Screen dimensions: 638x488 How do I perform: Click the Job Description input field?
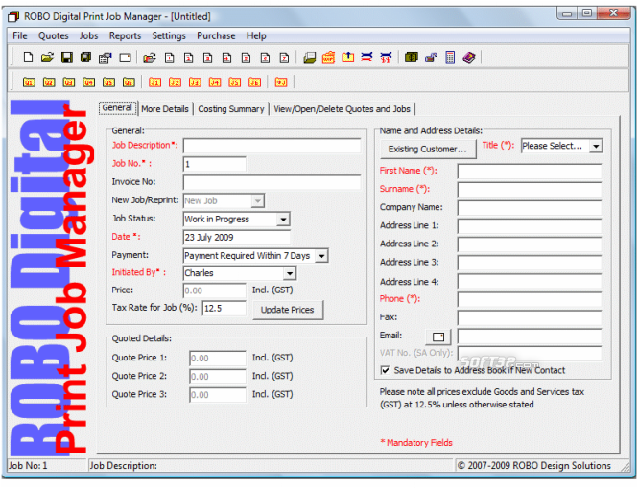pos(272,146)
